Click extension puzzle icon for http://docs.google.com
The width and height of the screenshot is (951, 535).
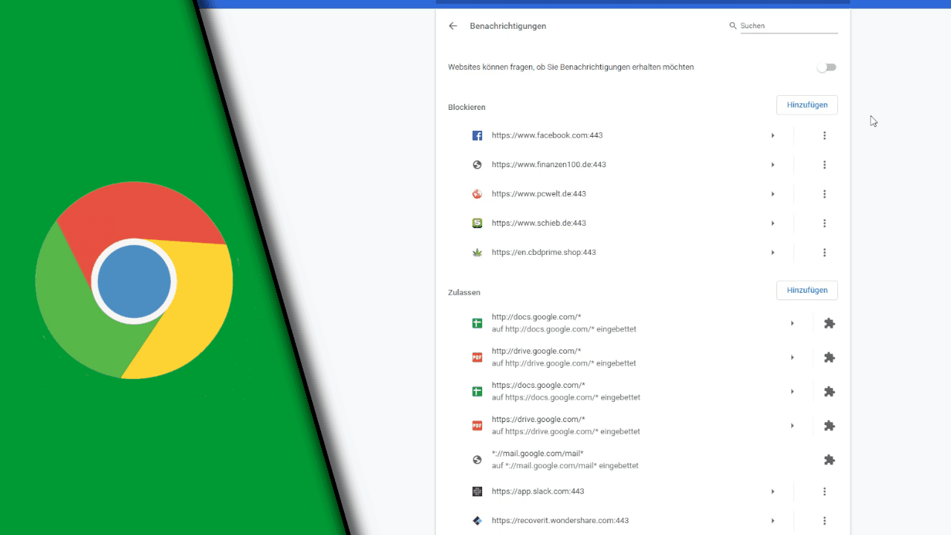(830, 323)
